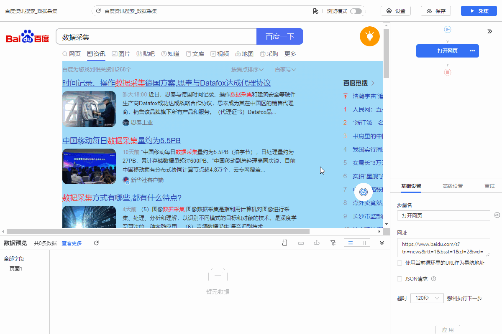502x334 pixels.
Task: Select 全部字段 in the field tree
Action: click(14, 259)
